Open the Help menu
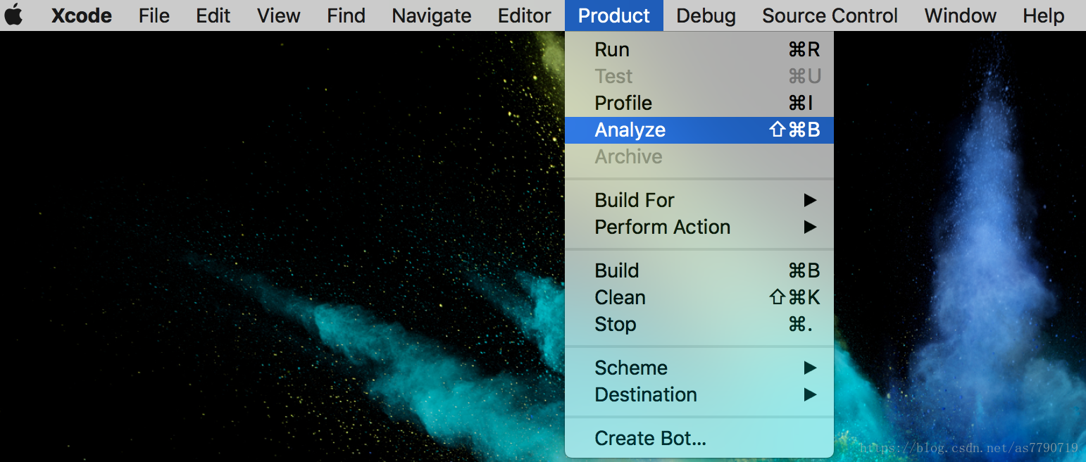 pyautogui.click(x=1044, y=15)
